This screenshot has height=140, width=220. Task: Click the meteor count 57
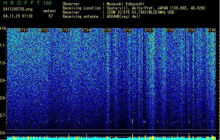(x=51, y=16)
